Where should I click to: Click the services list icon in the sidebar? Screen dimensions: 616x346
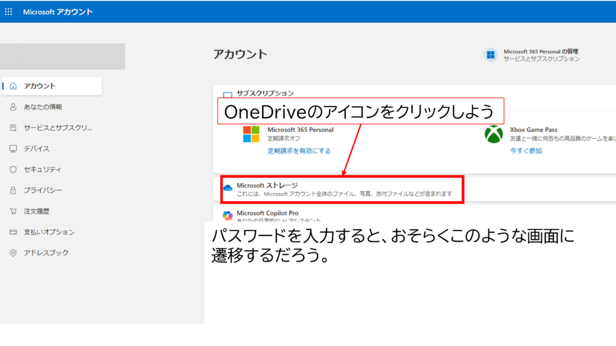(13, 128)
